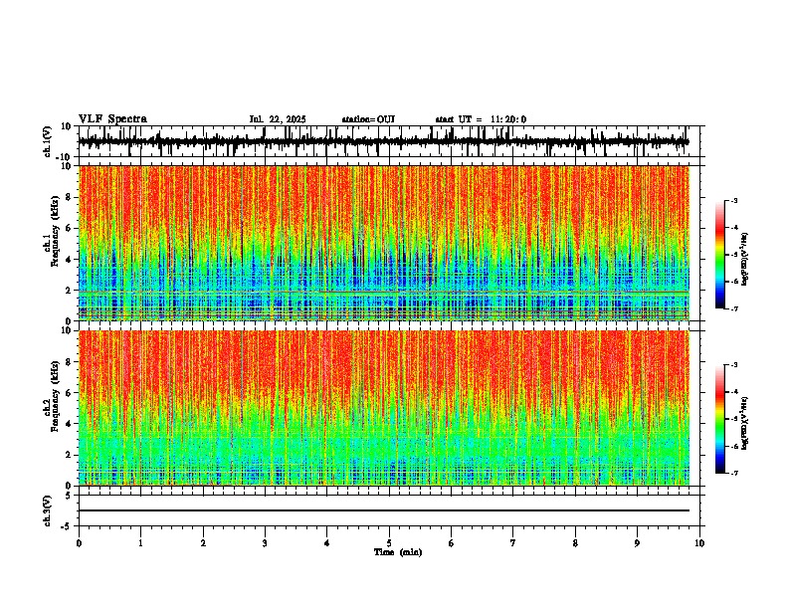
Task: Click the '2' kHz tick on ch.2 axis
Action: (70, 455)
